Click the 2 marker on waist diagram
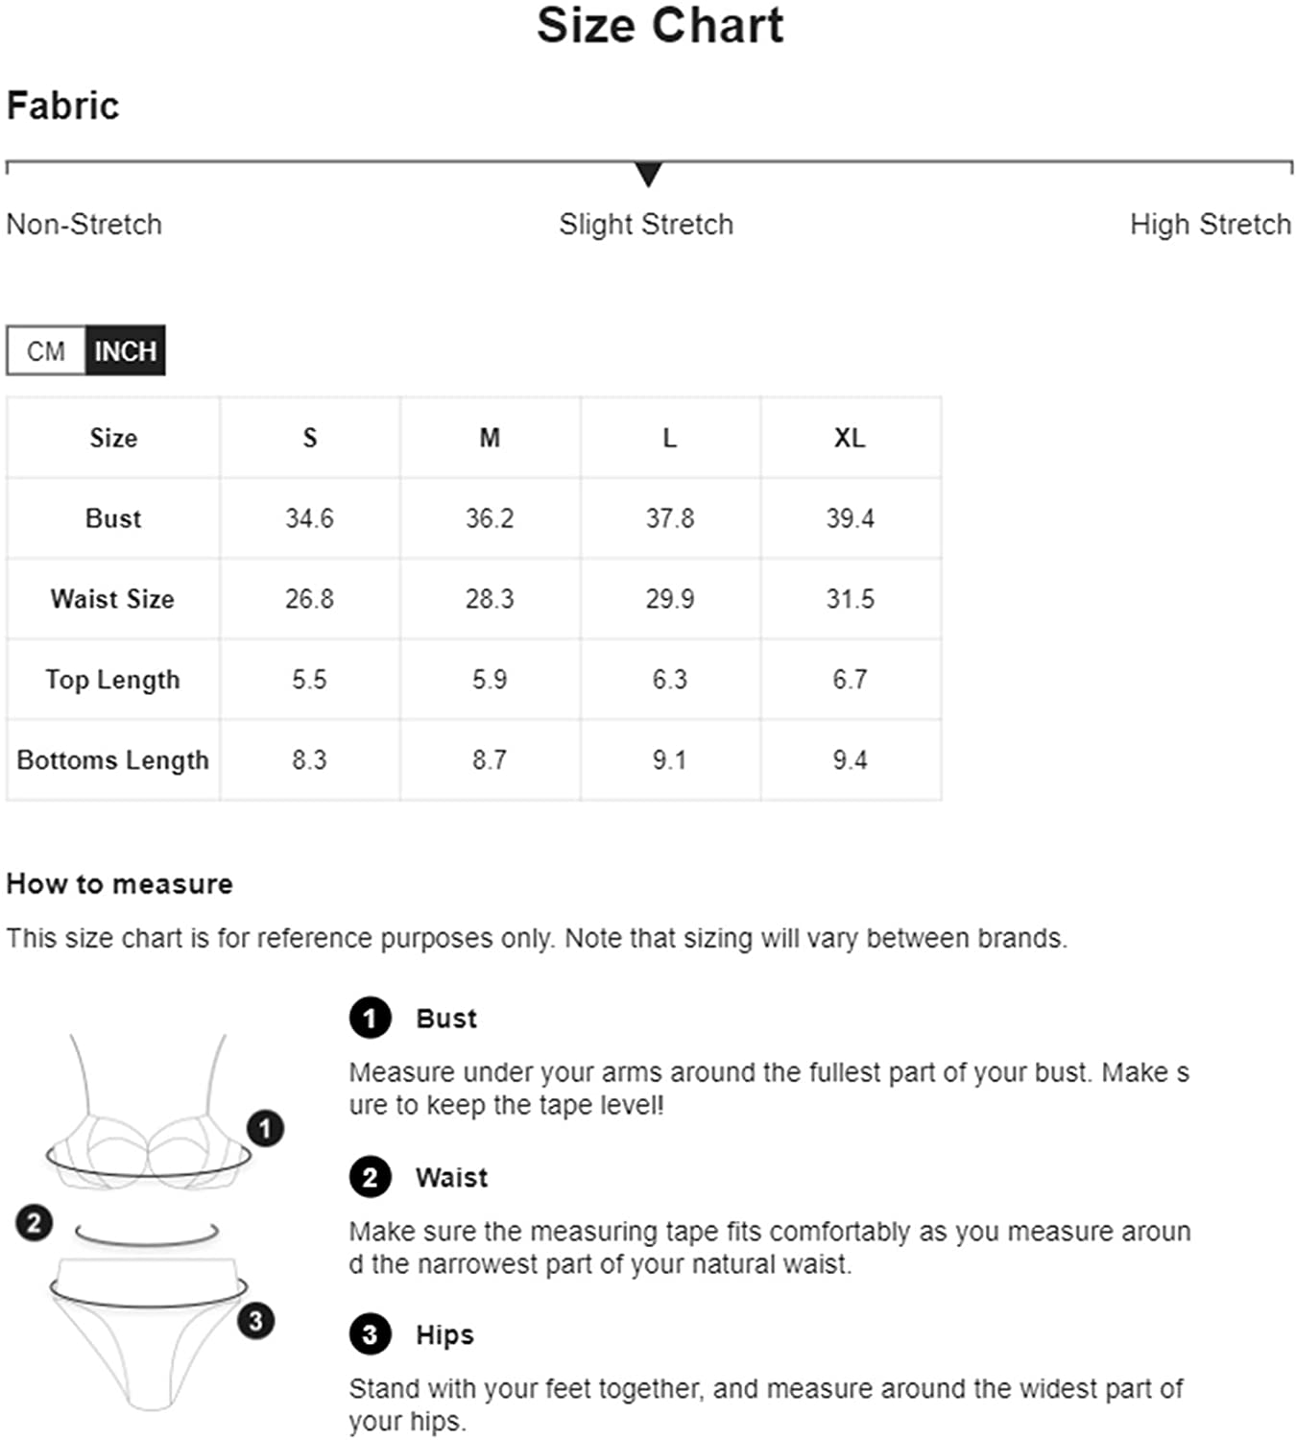The height and width of the screenshot is (1440, 1296). [35, 1222]
